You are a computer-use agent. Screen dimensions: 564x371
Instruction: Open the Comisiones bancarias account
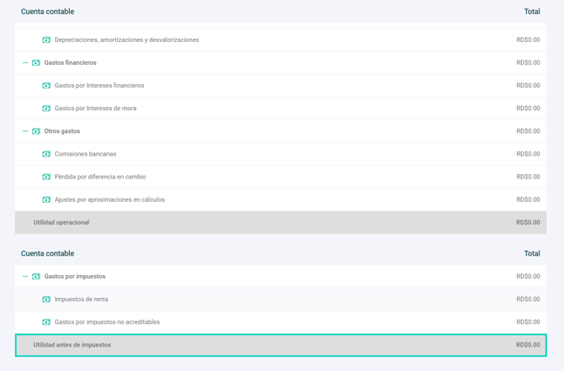click(85, 154)
